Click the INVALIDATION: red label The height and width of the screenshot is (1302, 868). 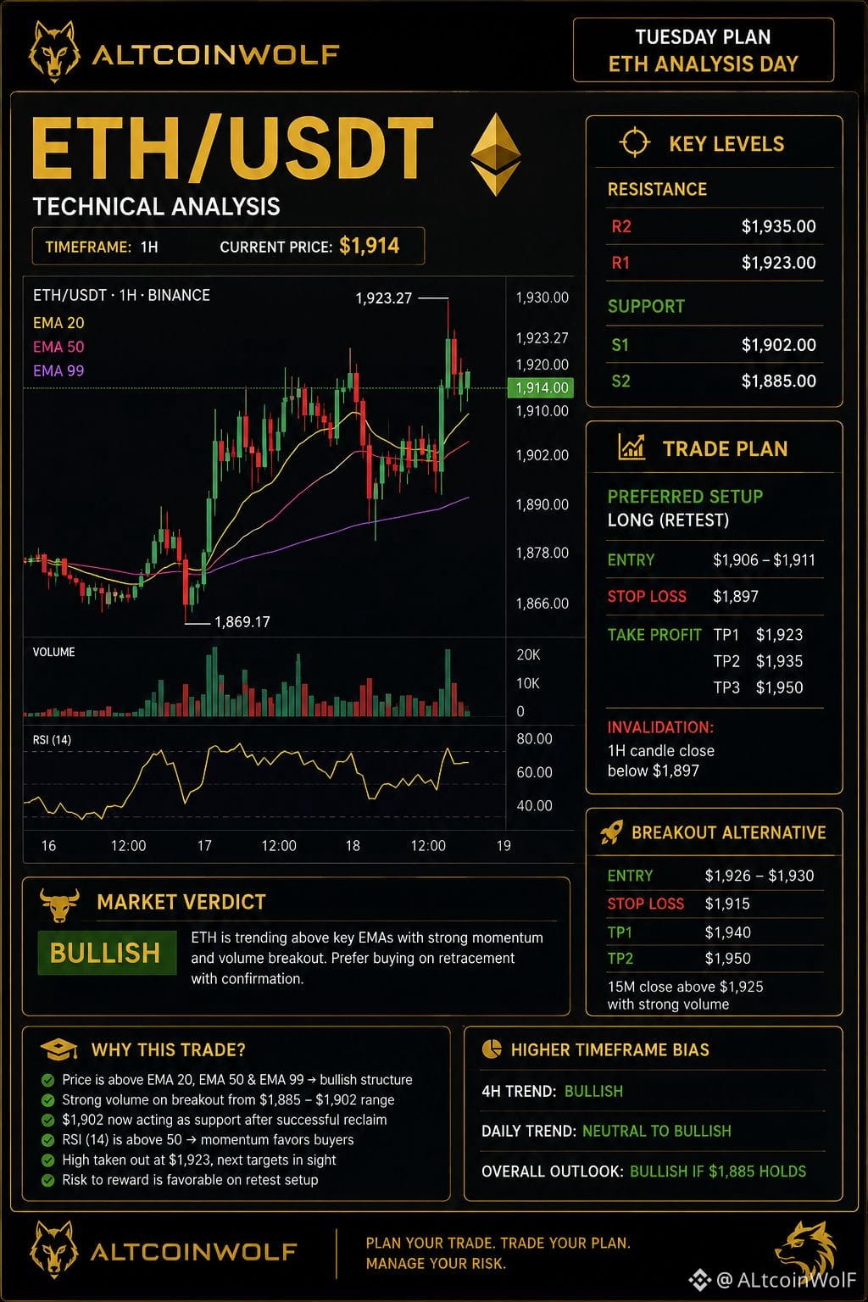tap(660, 727)
